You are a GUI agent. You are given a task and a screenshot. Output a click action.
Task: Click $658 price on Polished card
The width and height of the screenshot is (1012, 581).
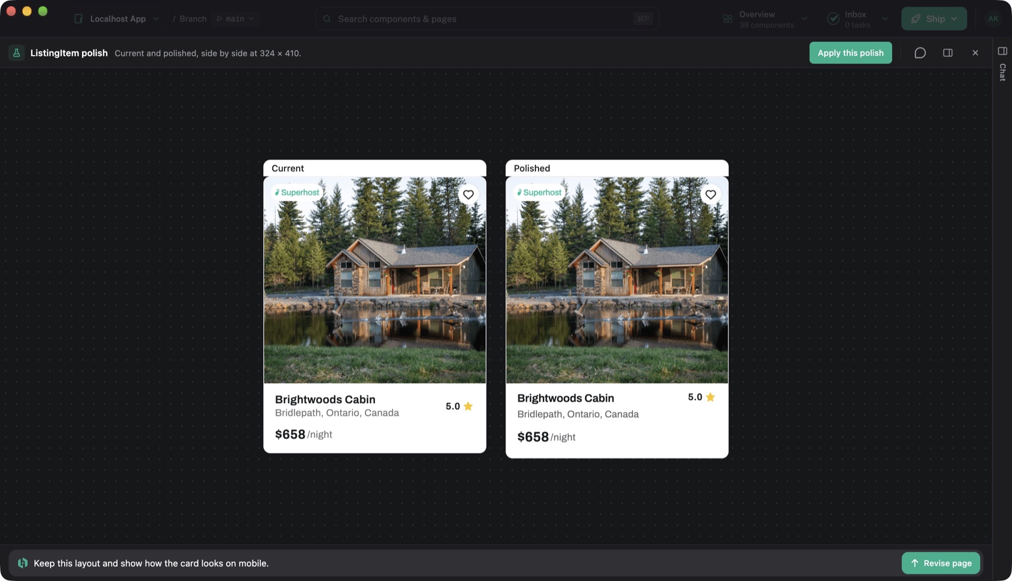point(532,437)
